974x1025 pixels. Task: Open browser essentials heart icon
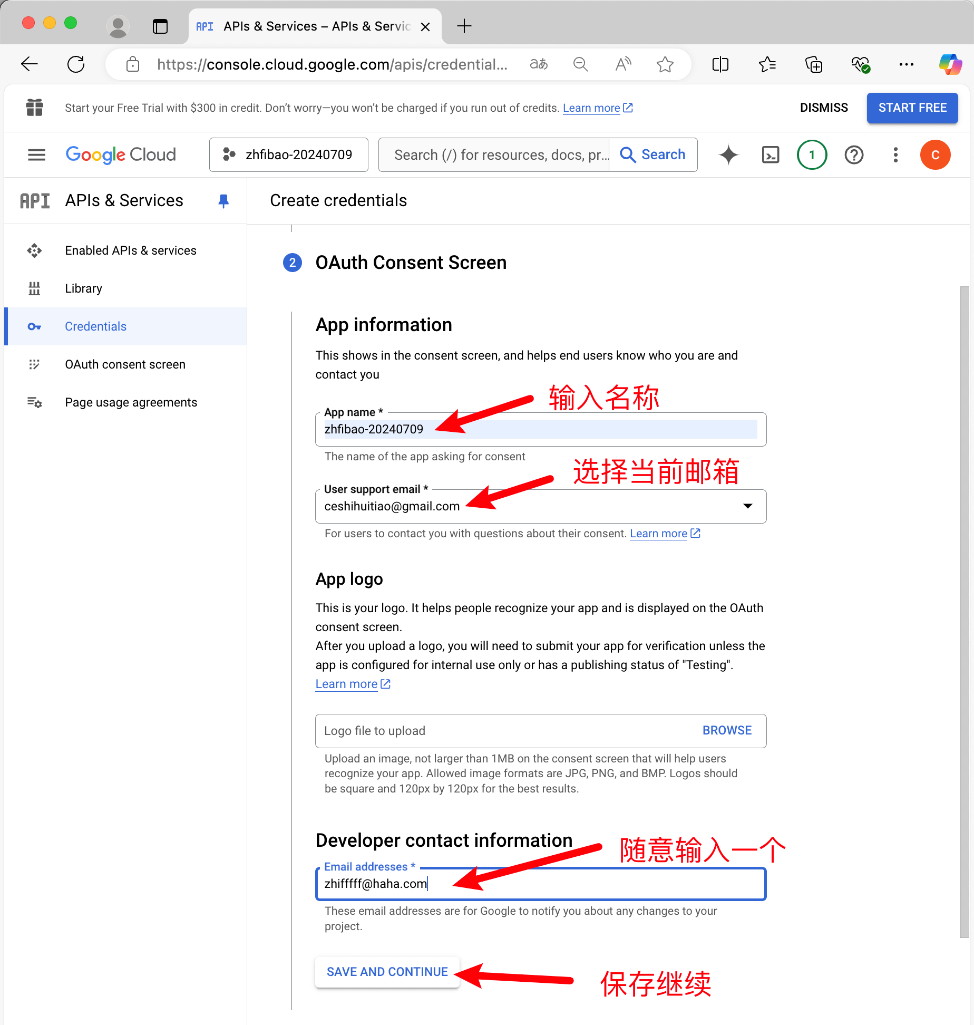(860, 64)
